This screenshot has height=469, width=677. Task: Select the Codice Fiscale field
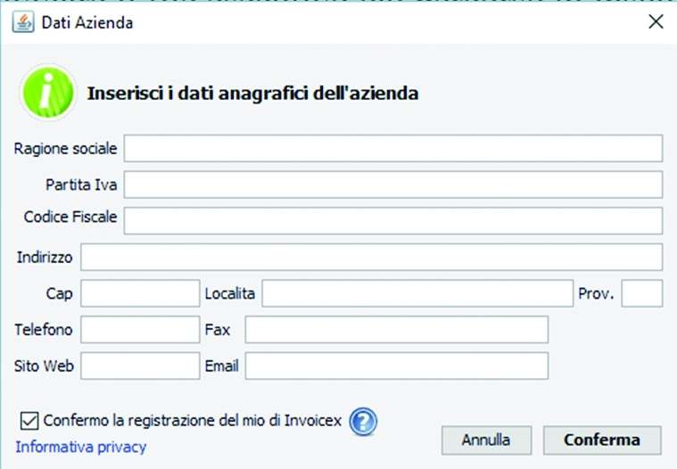(392, 220)
